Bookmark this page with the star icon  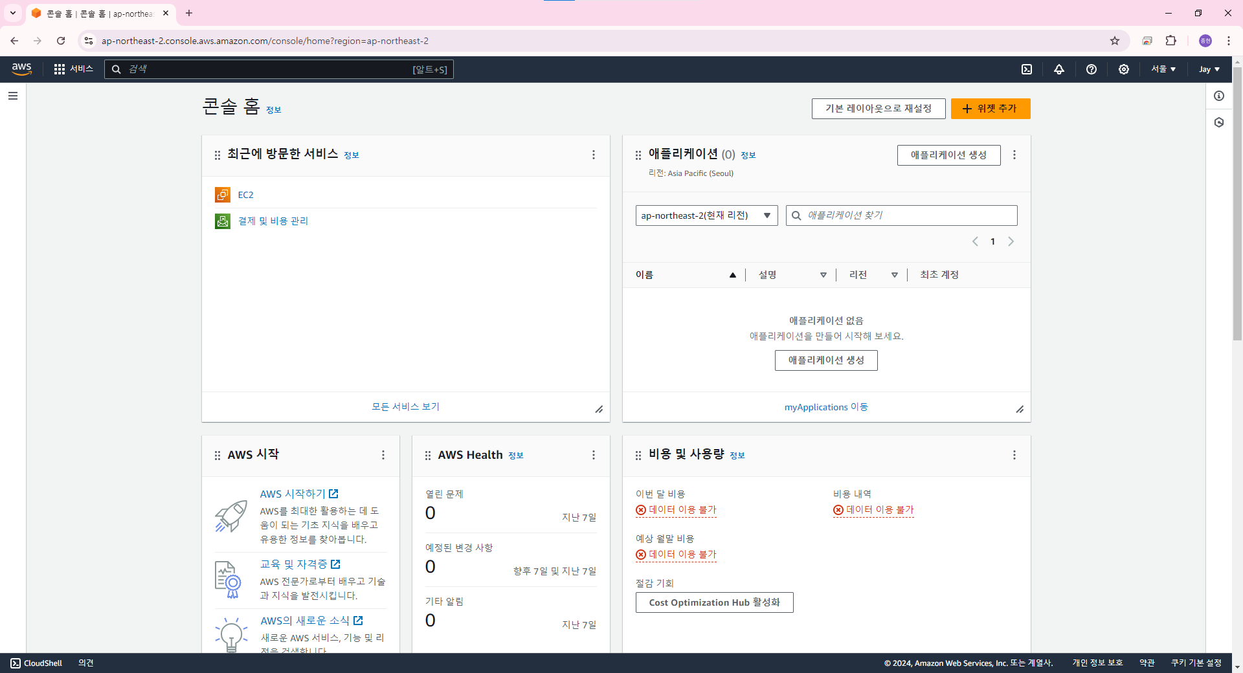1115,41
